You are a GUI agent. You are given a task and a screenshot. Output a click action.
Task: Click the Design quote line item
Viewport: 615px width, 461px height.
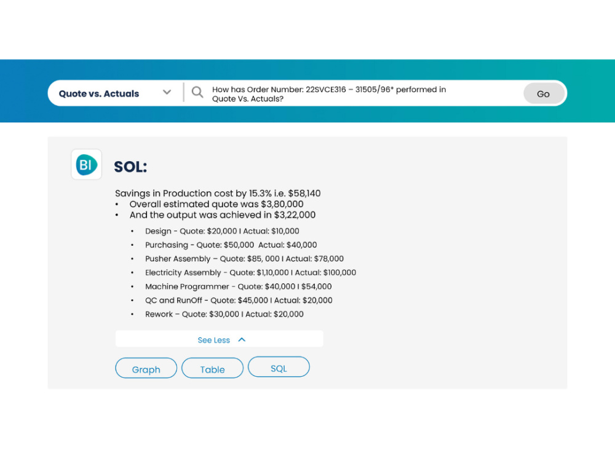tap(222, 231)
